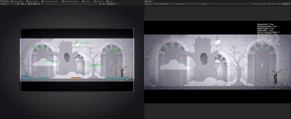Click the $MasterTalk1 = True debug line
291x119 pixels.
(265, 24)
